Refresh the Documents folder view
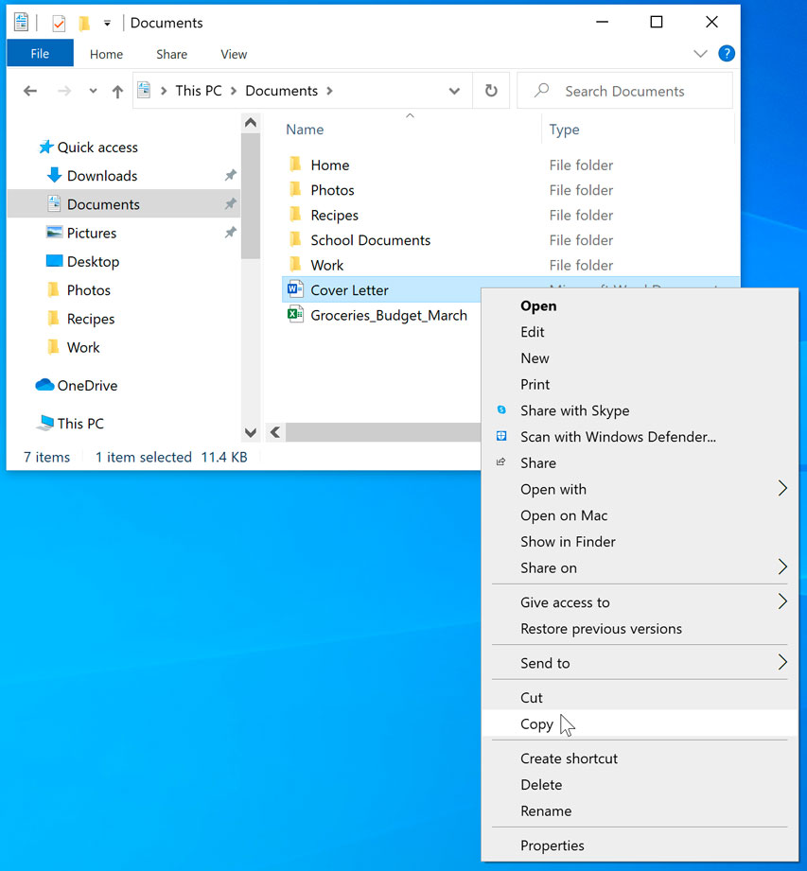Viewport: 807px width, 871px height. [490, 90]
